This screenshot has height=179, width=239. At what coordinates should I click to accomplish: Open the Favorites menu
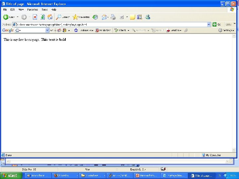point(33,10)
